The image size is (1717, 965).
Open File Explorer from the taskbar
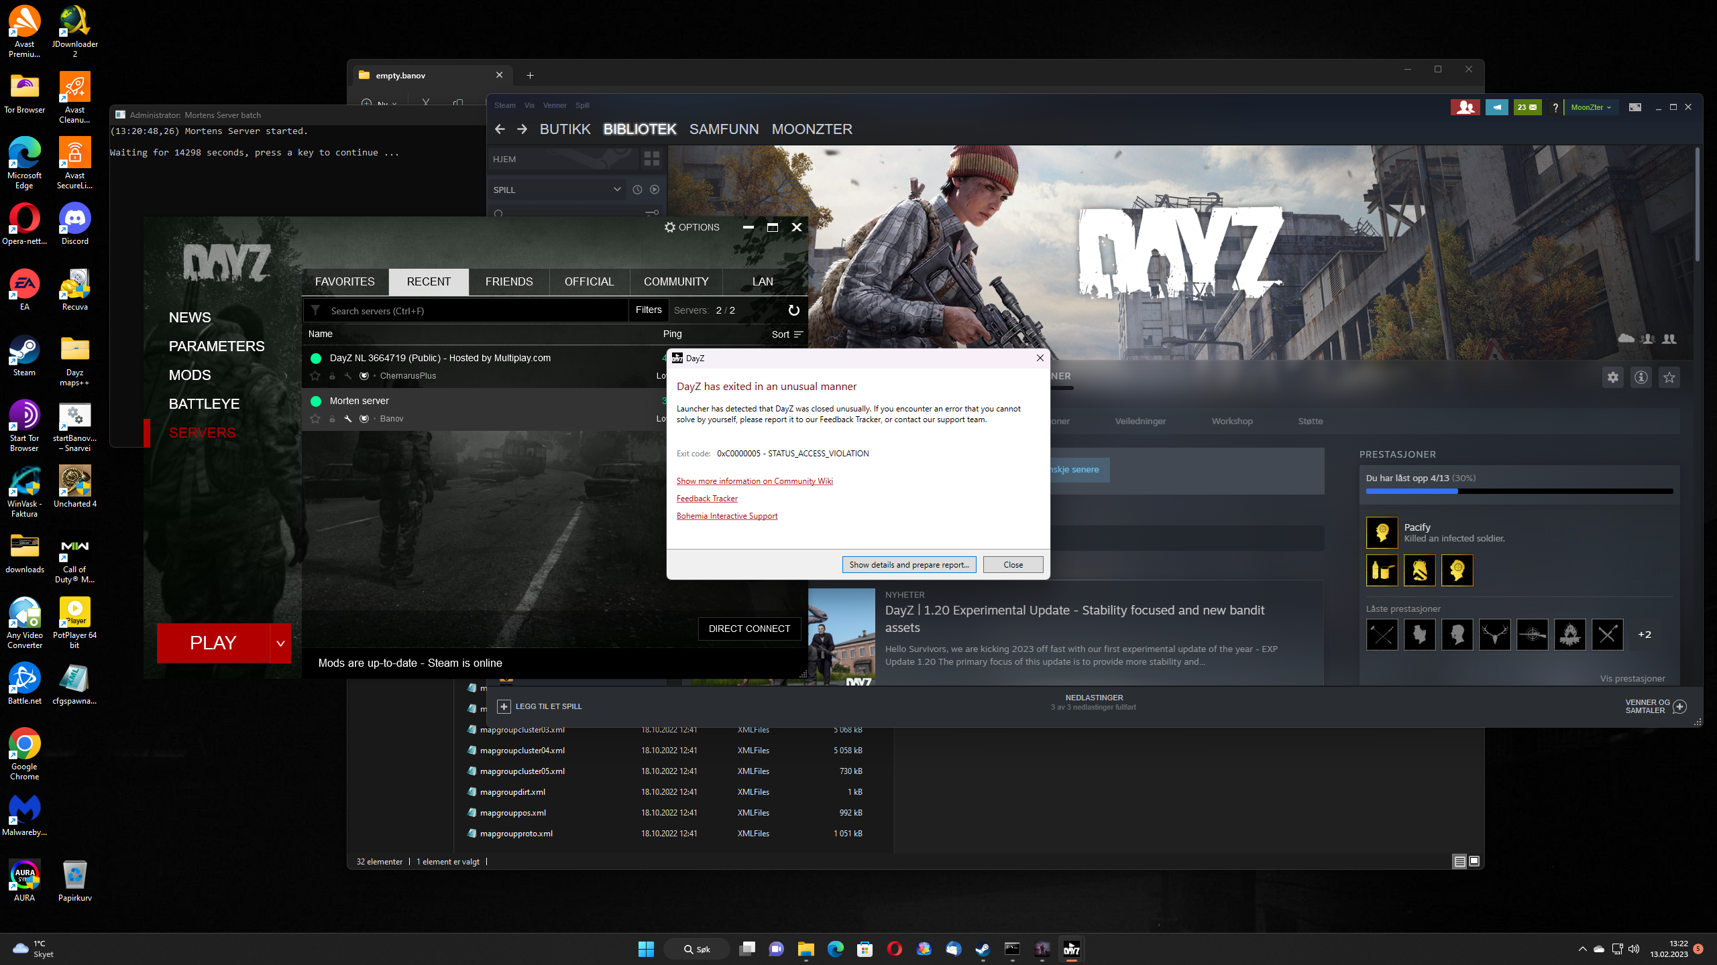tap(806, 949)
